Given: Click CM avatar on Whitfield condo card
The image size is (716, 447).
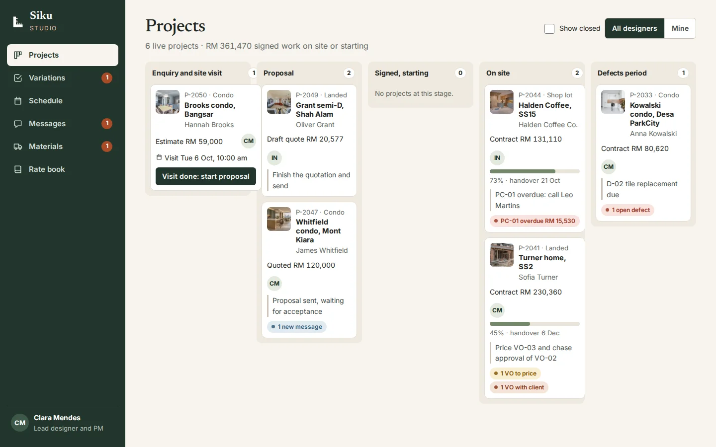Looking at the screenshot, I should click(x=274, y=284).
